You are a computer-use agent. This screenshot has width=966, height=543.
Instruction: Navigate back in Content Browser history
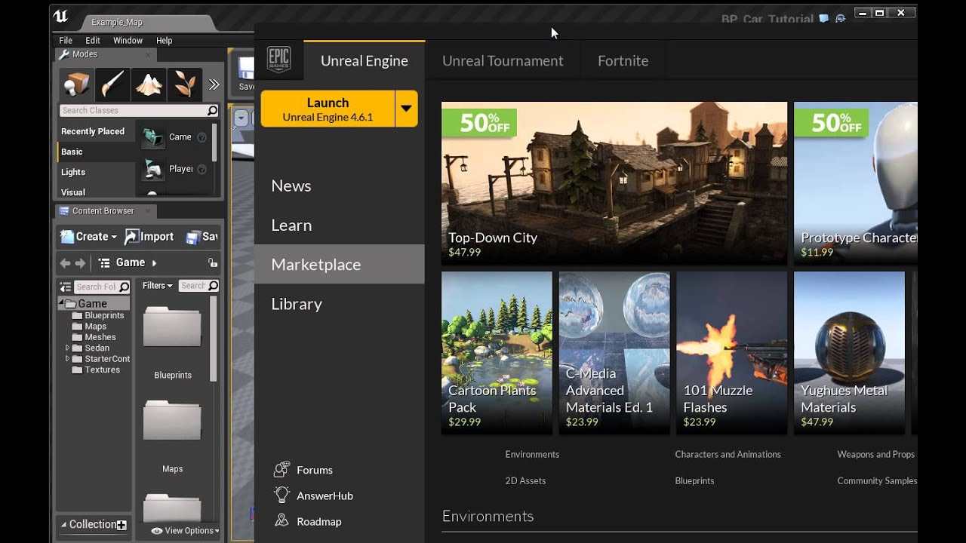[x=65, y=263]
